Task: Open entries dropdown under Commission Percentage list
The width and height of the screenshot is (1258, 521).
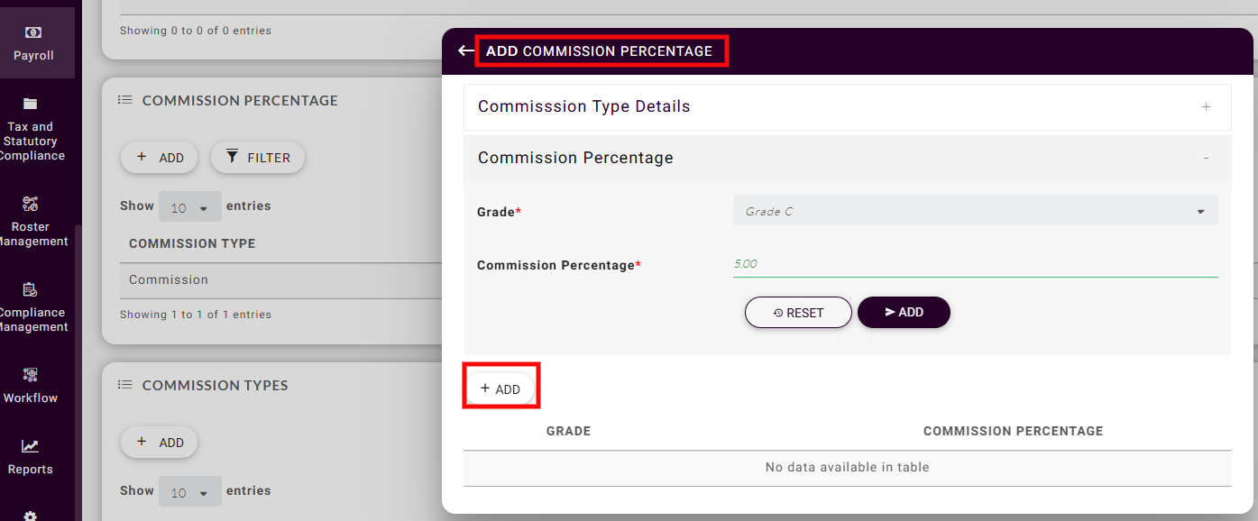Action: coord(189,207)
